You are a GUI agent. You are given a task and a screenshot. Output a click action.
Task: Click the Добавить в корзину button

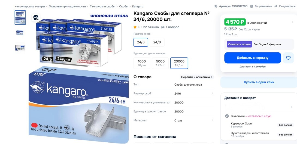click(253, 58)
